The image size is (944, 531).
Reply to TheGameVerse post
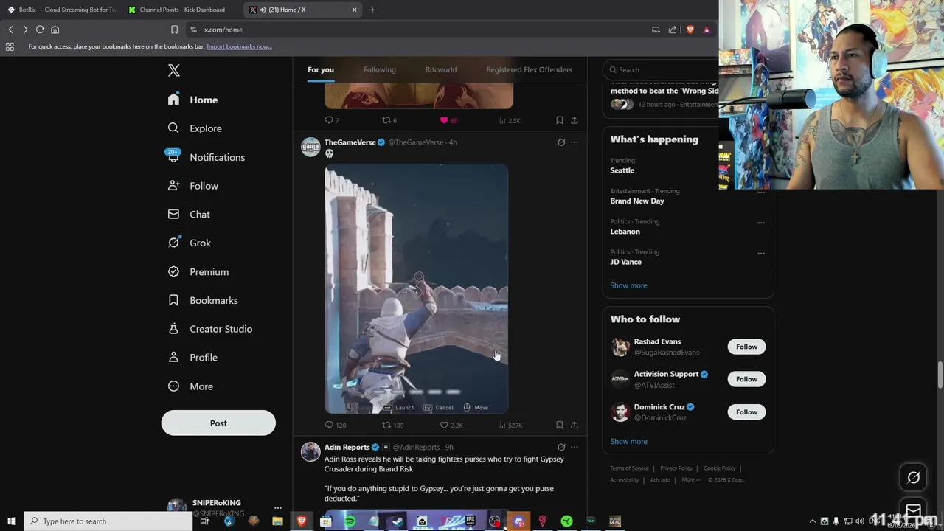pyautogui.click(x=335, y=425)
